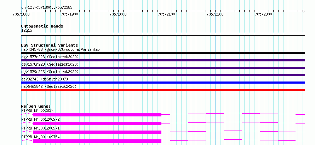Click the purple dgv1579n223 variant bar
This screenshot has width=315, height=145.
(163, 75)
